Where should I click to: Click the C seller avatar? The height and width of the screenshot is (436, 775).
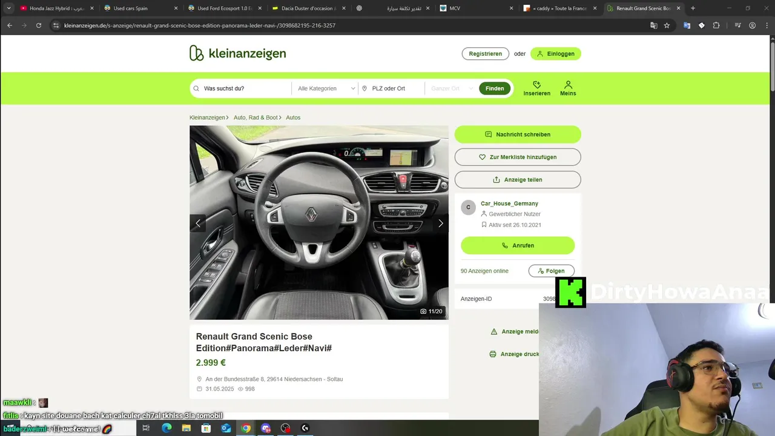click(x=468, y=208)
